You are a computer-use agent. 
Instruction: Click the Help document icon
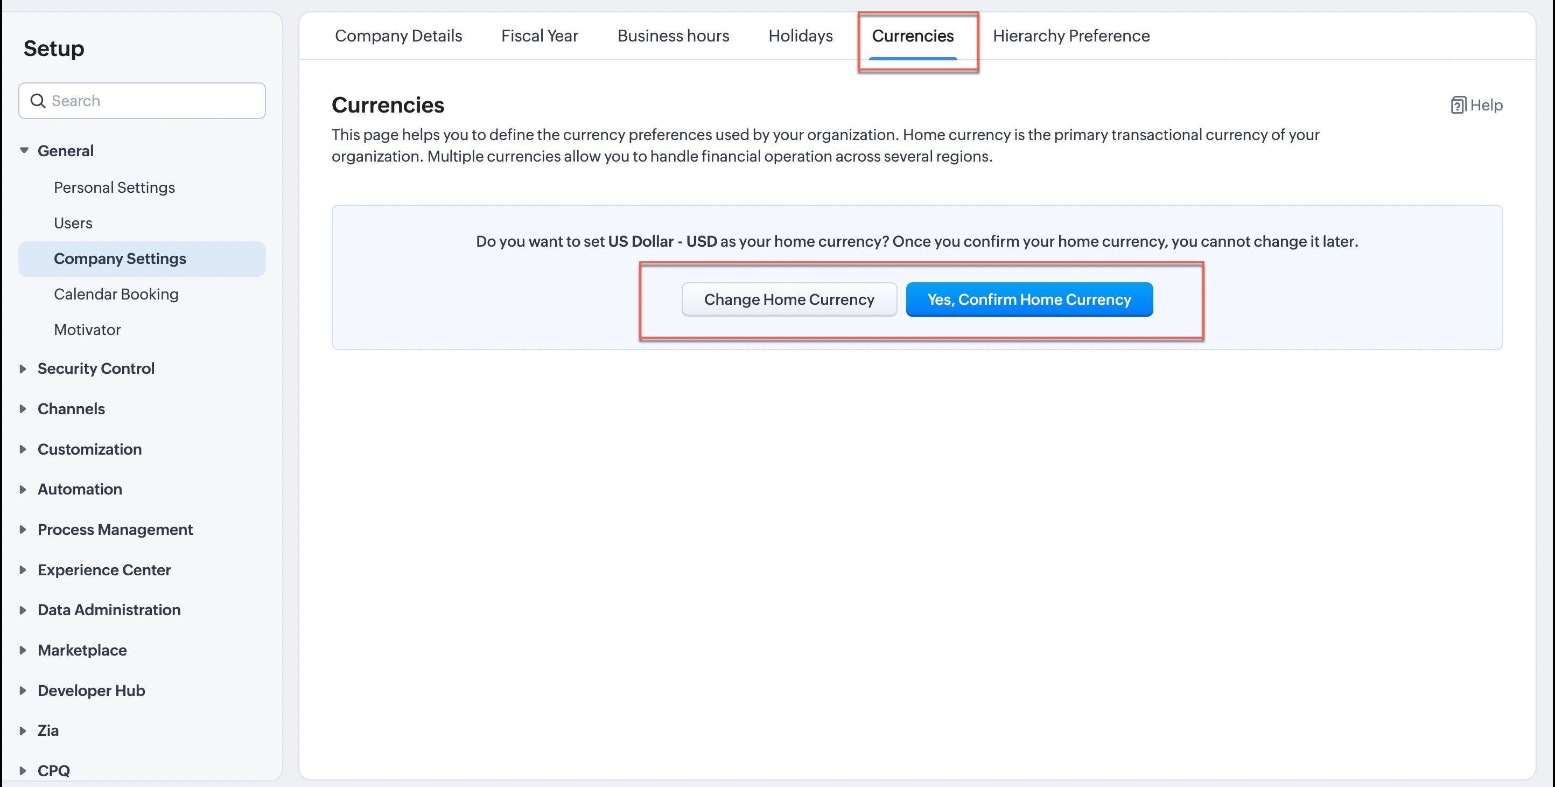1458,105
